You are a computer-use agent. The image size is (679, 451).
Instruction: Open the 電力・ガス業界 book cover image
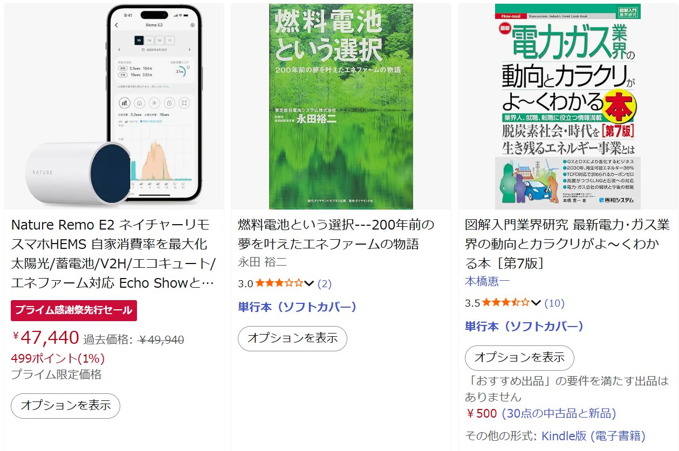567,107
